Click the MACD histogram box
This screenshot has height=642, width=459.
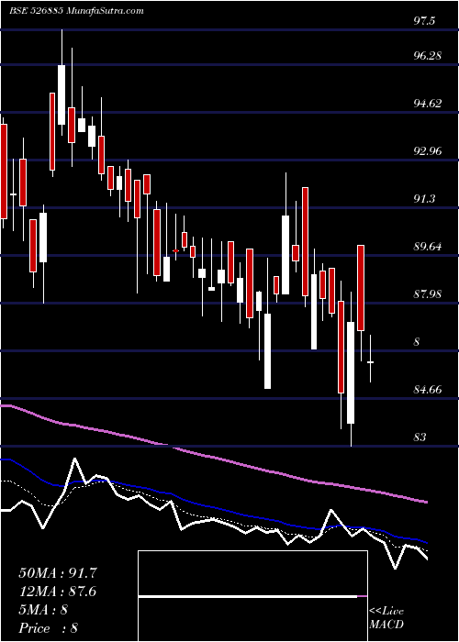[x=252, y=596]
